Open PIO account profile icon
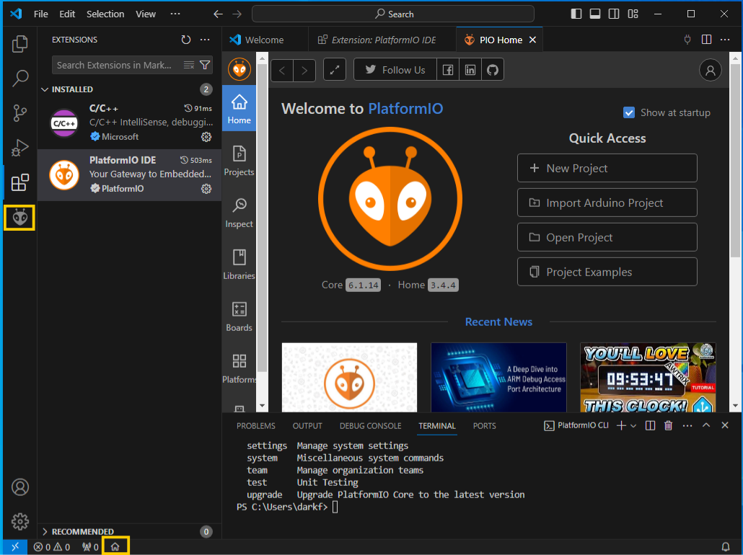 711,70
